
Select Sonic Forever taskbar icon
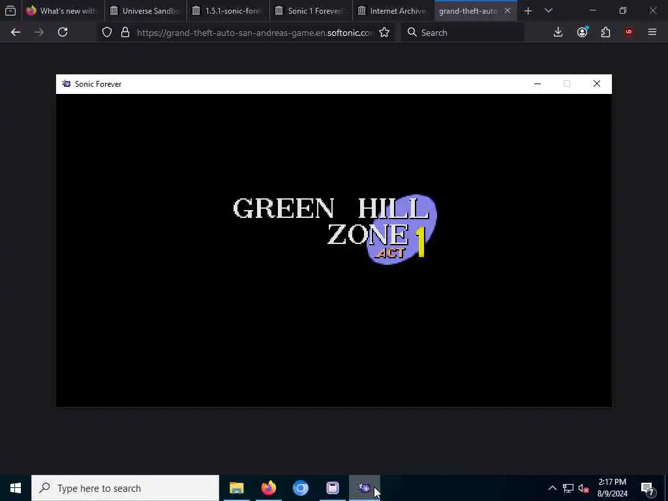364,488
